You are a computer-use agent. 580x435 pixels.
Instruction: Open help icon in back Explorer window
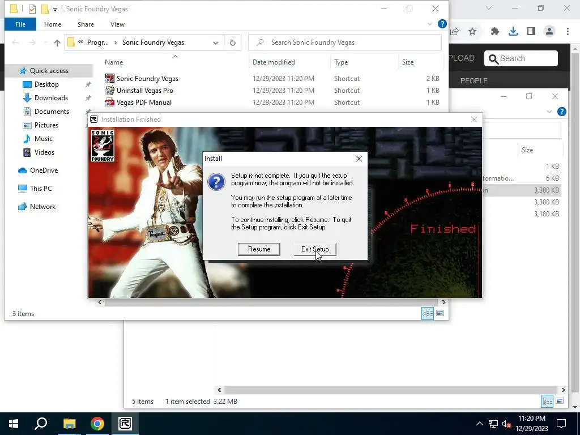coord(561,112)
